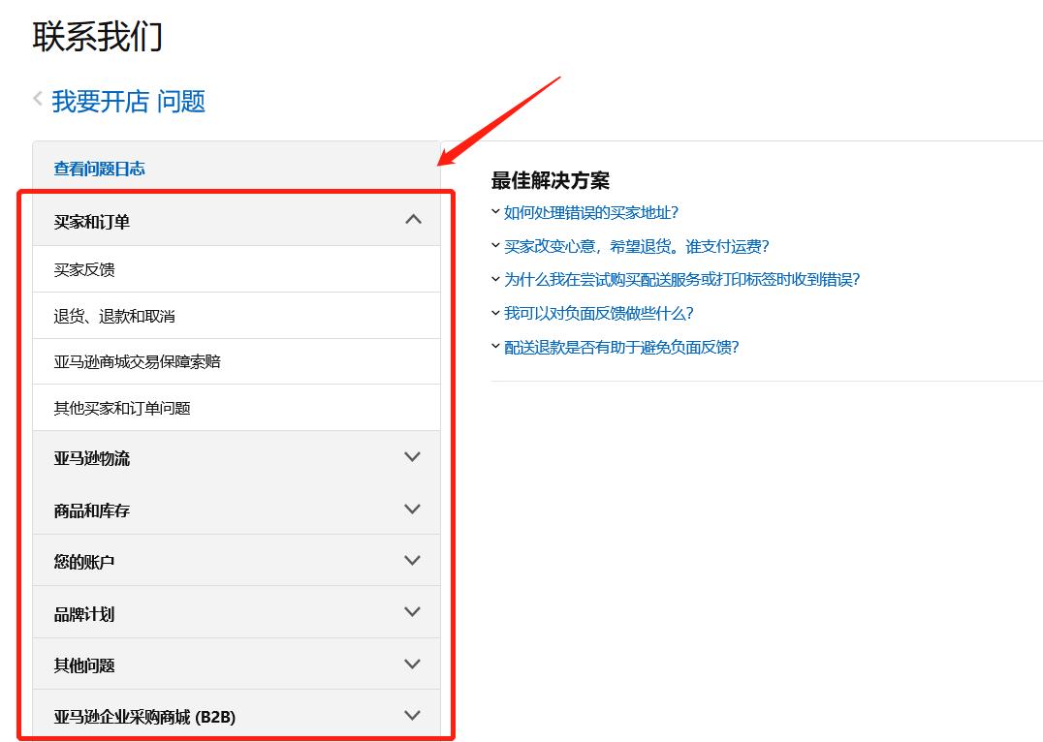Open 如何处理错误的买家地址? solution
Viewport: 1043px width, 742px height.
coord(590,212)
